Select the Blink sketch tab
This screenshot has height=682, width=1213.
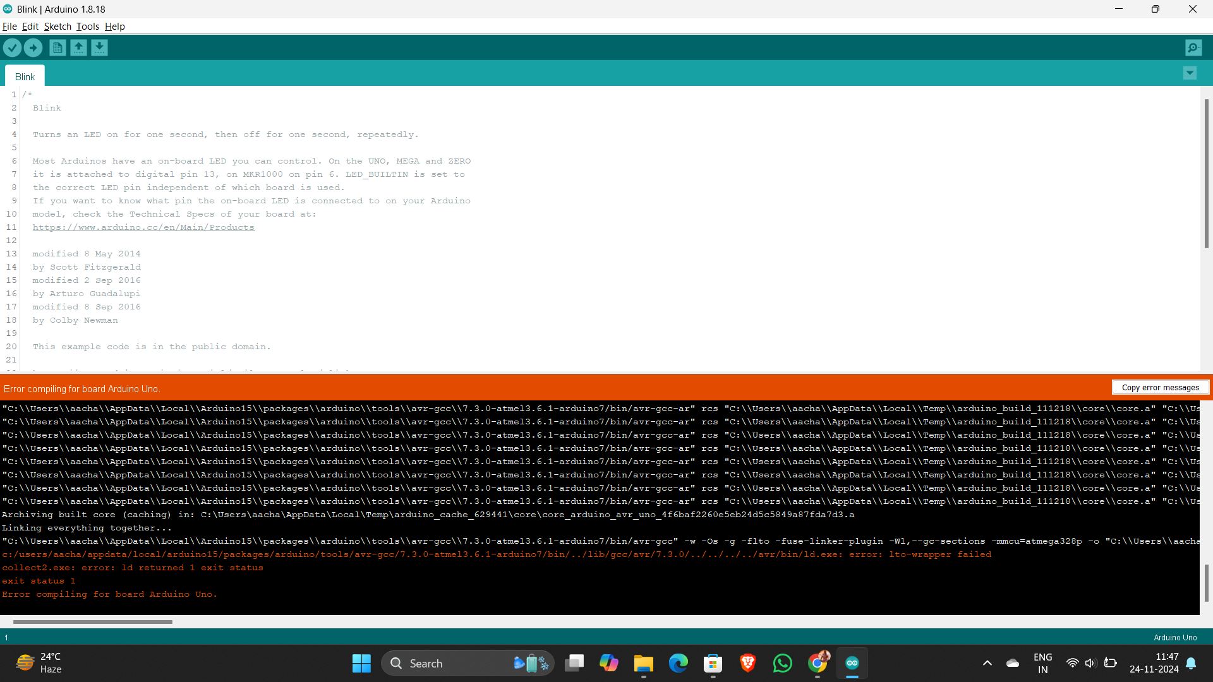(x=25, y=76)
